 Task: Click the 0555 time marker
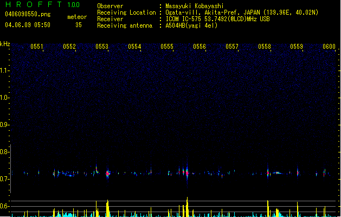167,46
